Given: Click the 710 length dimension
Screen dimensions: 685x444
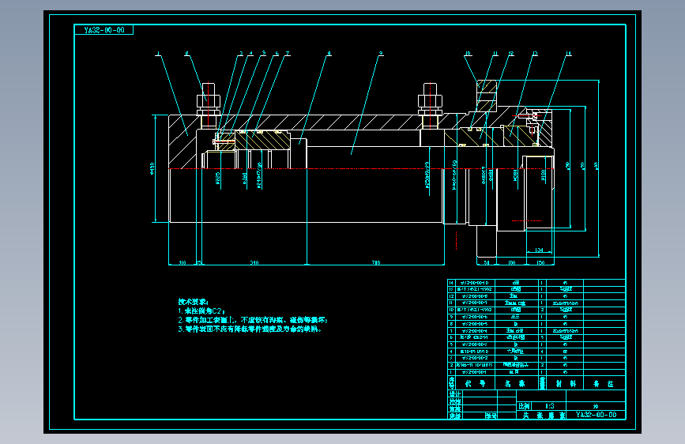Looking at the screenshot, I should pos(376,262).
